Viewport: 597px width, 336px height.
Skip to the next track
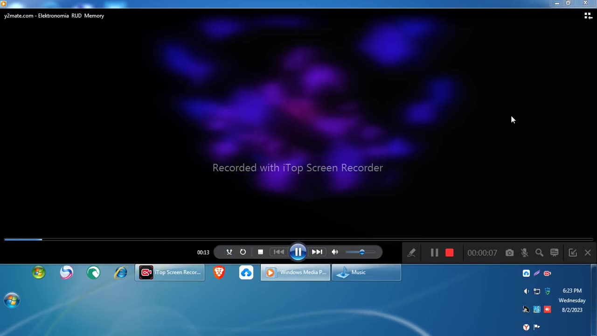coord(317,252)
